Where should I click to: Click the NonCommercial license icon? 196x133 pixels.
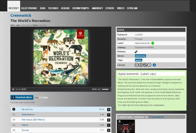point(145,65)
